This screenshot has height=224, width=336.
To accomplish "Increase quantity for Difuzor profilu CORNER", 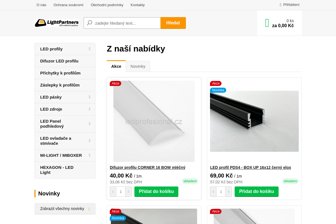I will [128, 192].
